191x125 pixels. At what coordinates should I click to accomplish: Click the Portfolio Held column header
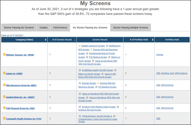click(172, 40)
